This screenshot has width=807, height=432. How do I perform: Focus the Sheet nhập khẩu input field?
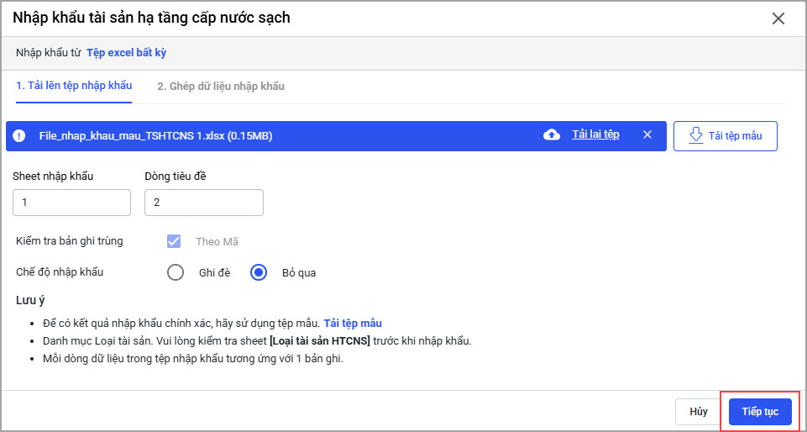coord(71,203)
